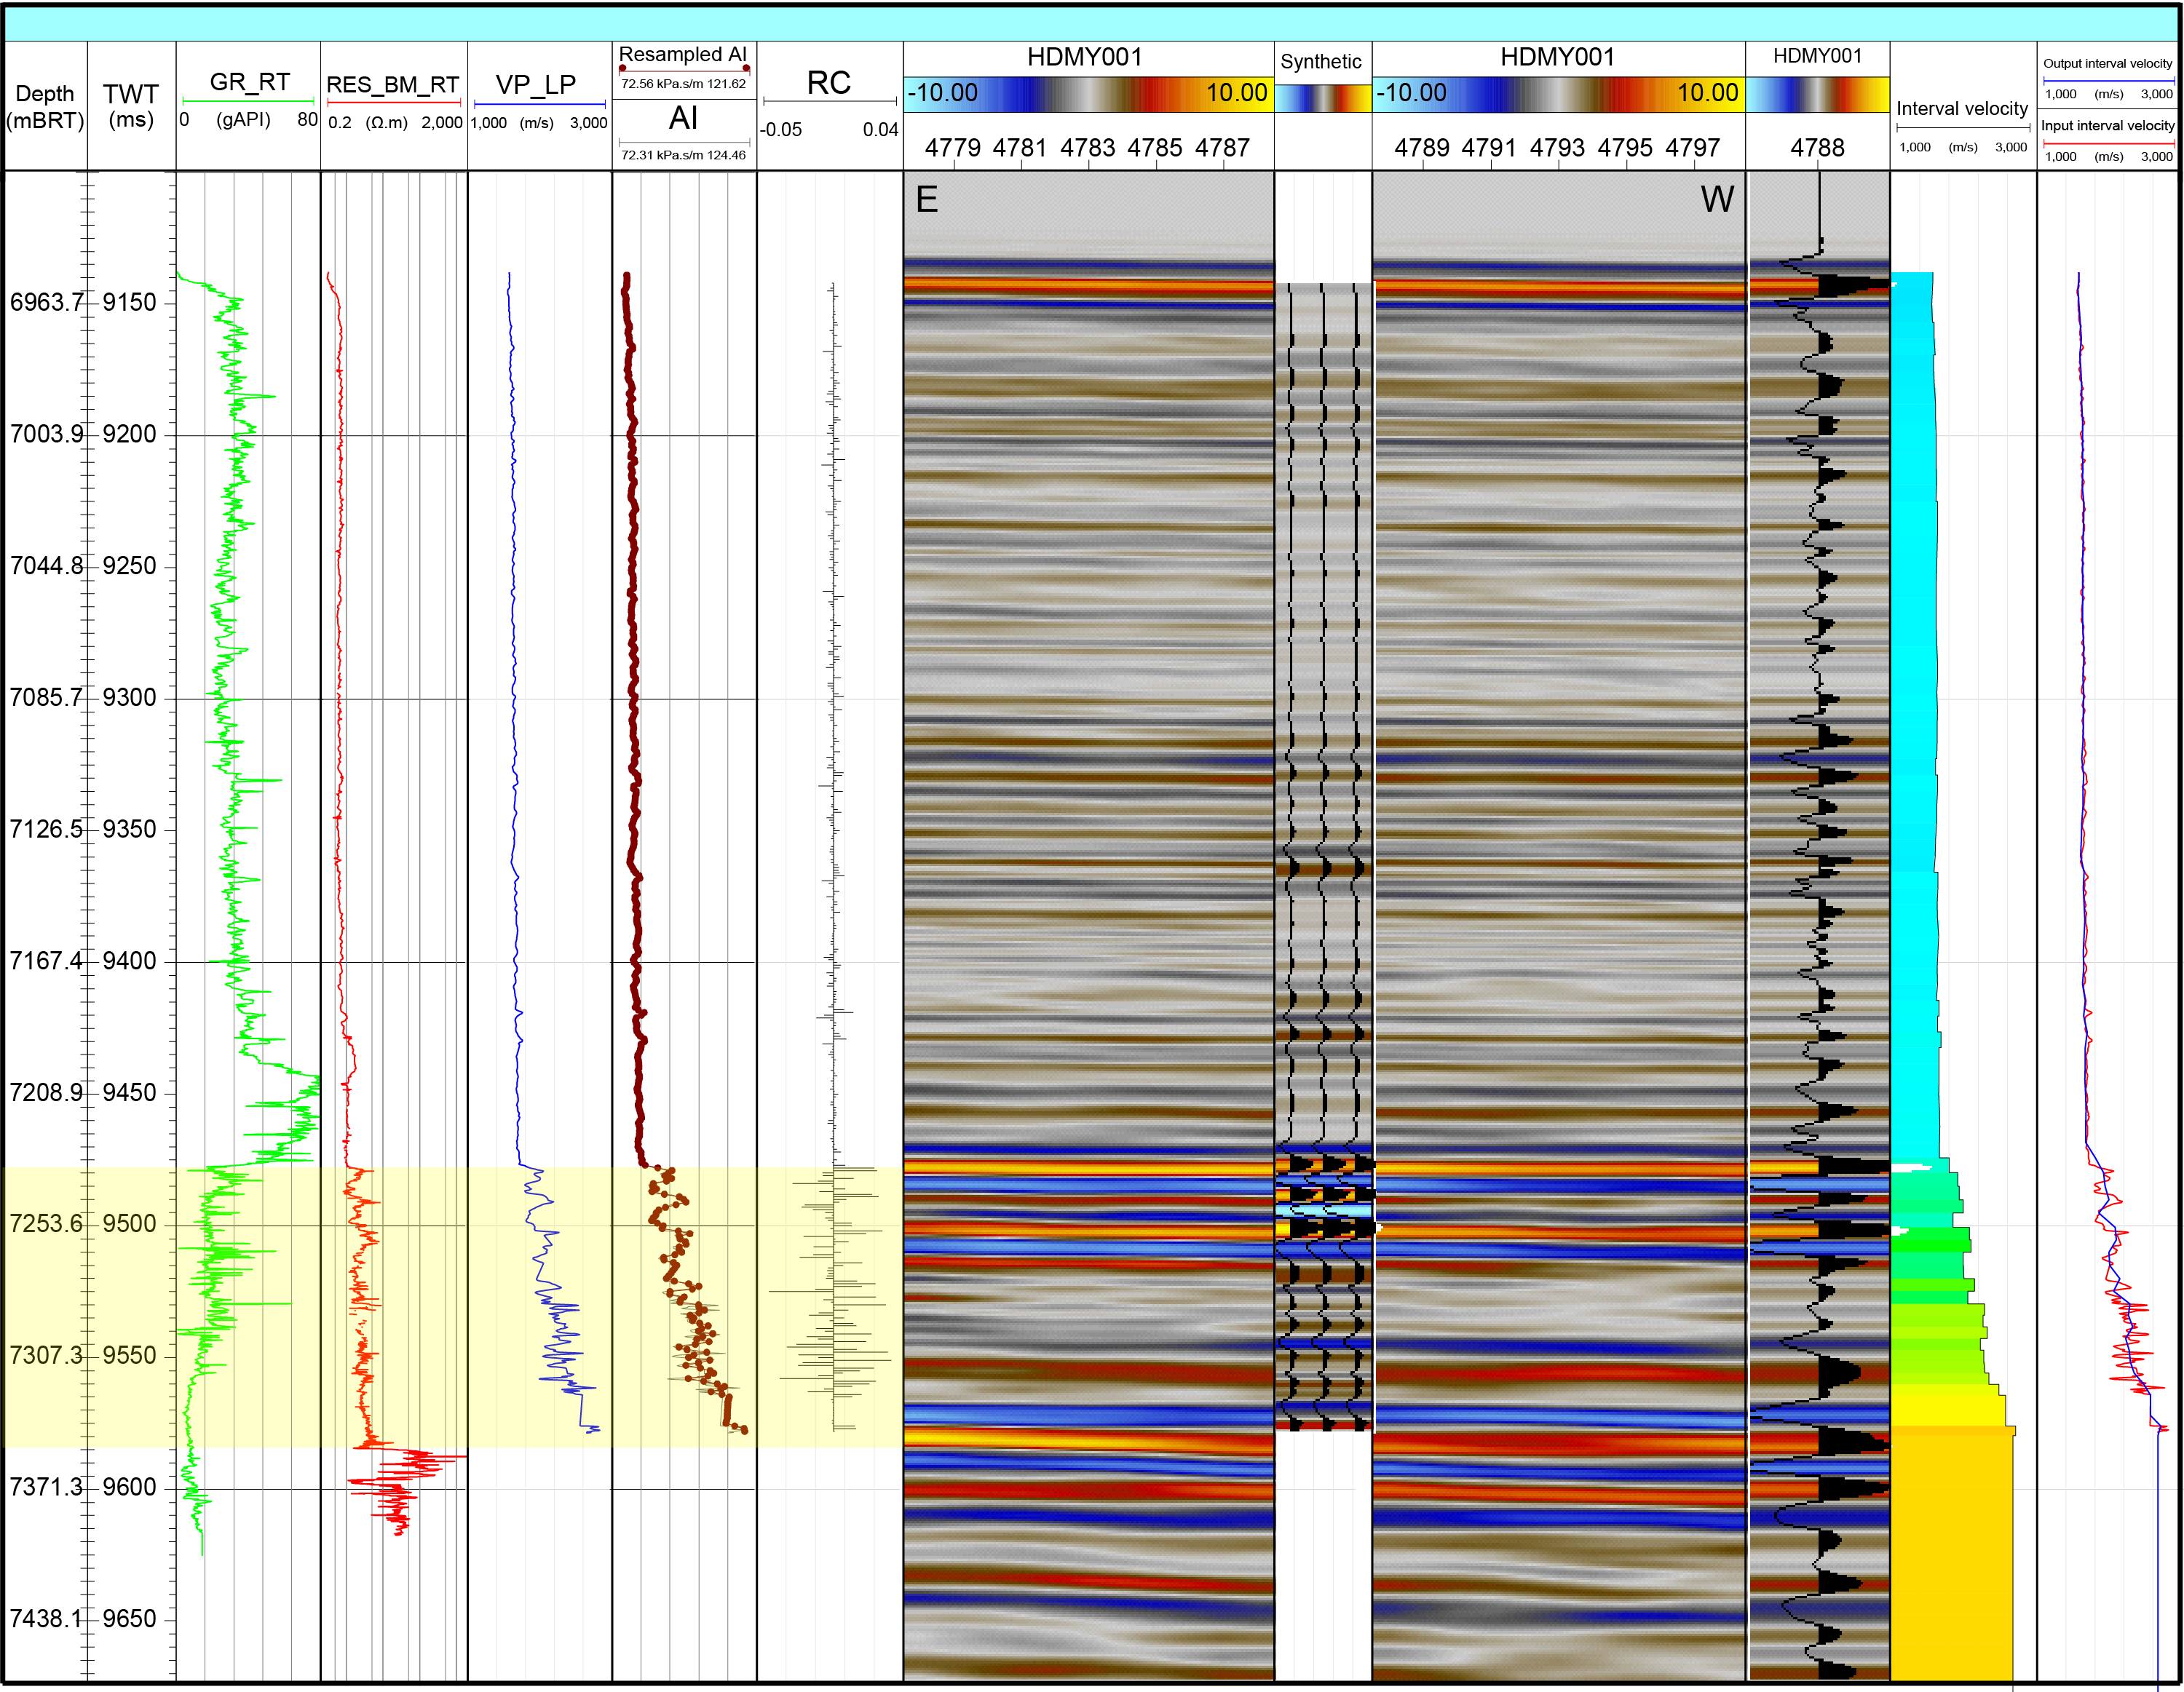
Task: Click the 7003.9 depth label
Action: (46, 434)
